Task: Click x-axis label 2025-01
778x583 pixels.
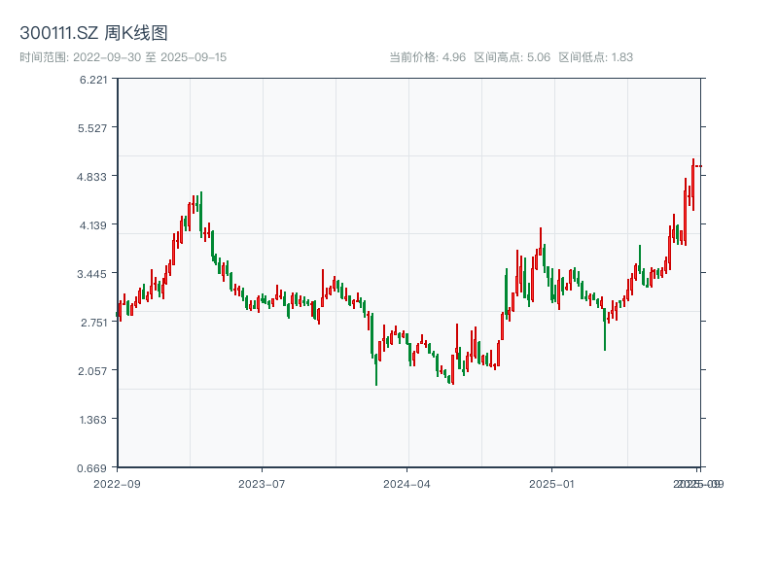Action: (551, 484)
